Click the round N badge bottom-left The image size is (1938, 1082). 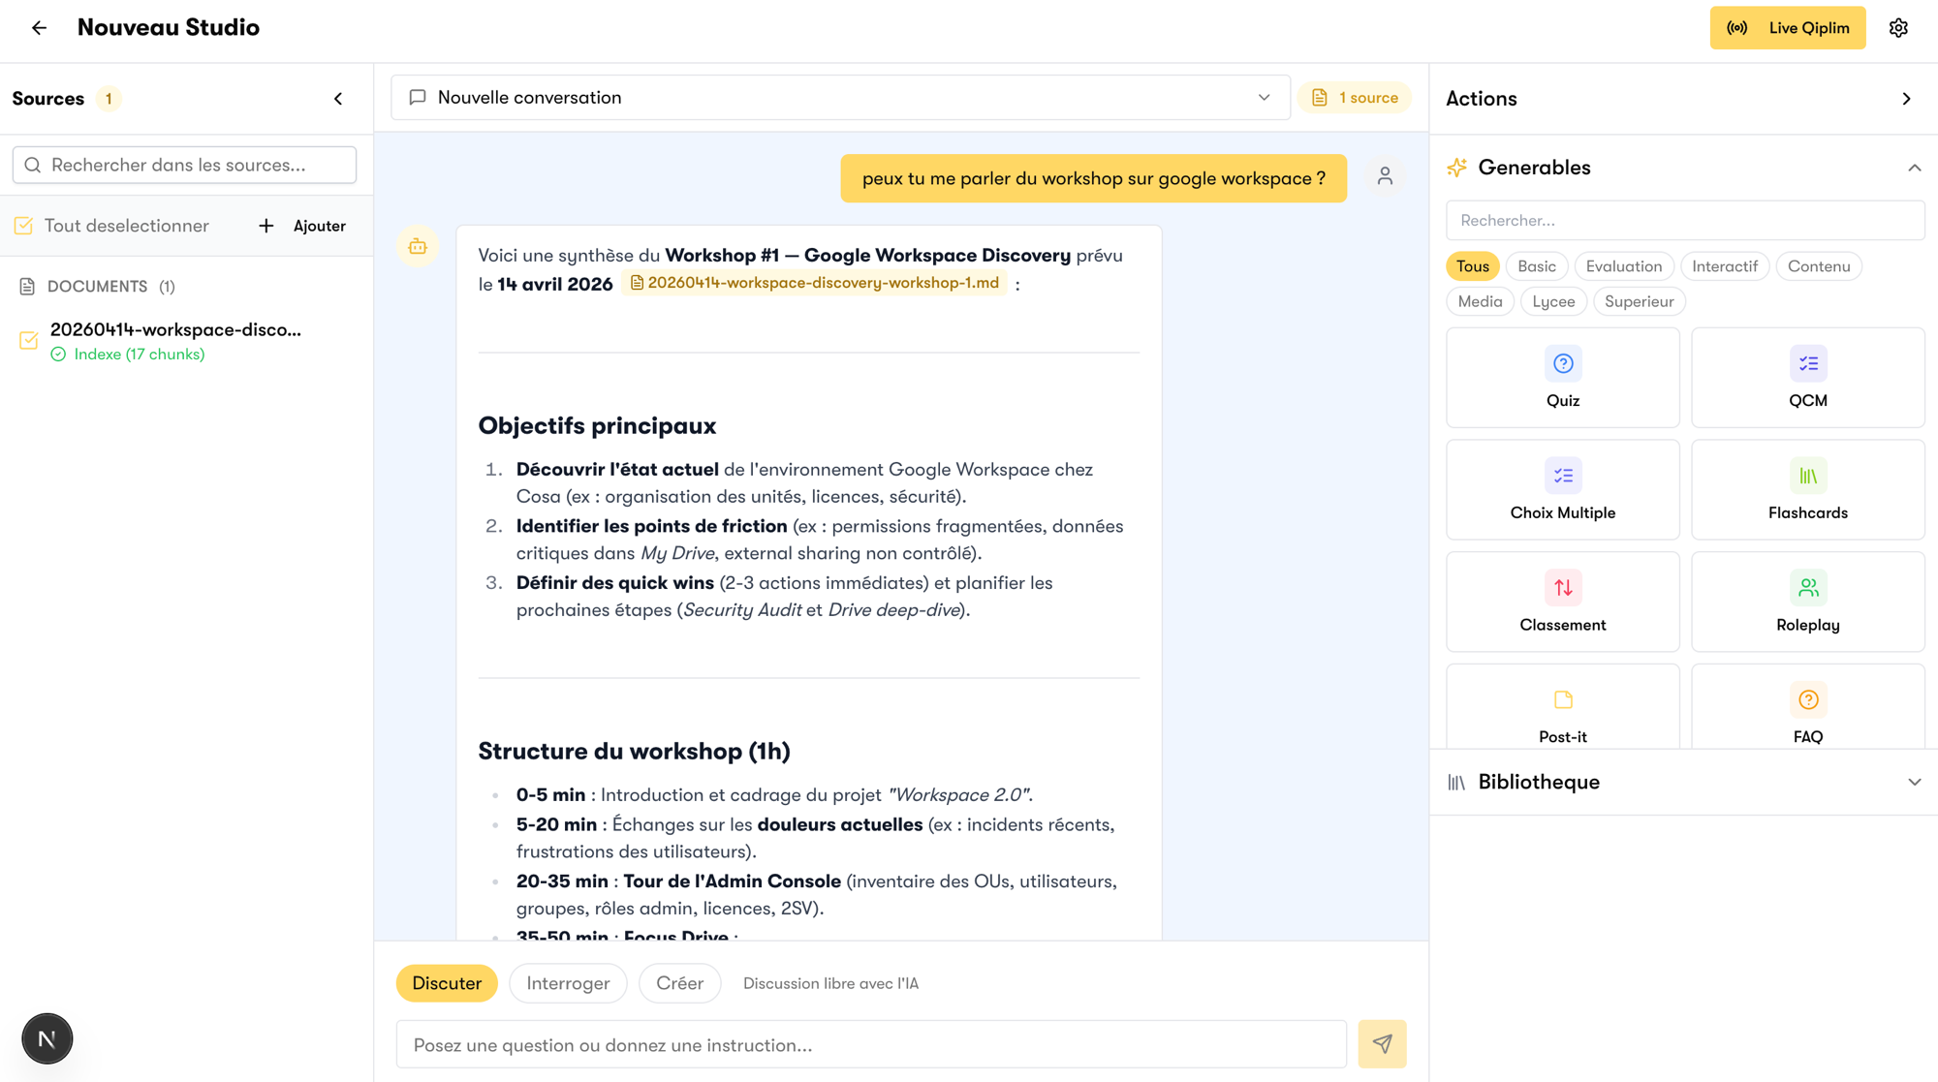click(47, 1038)
